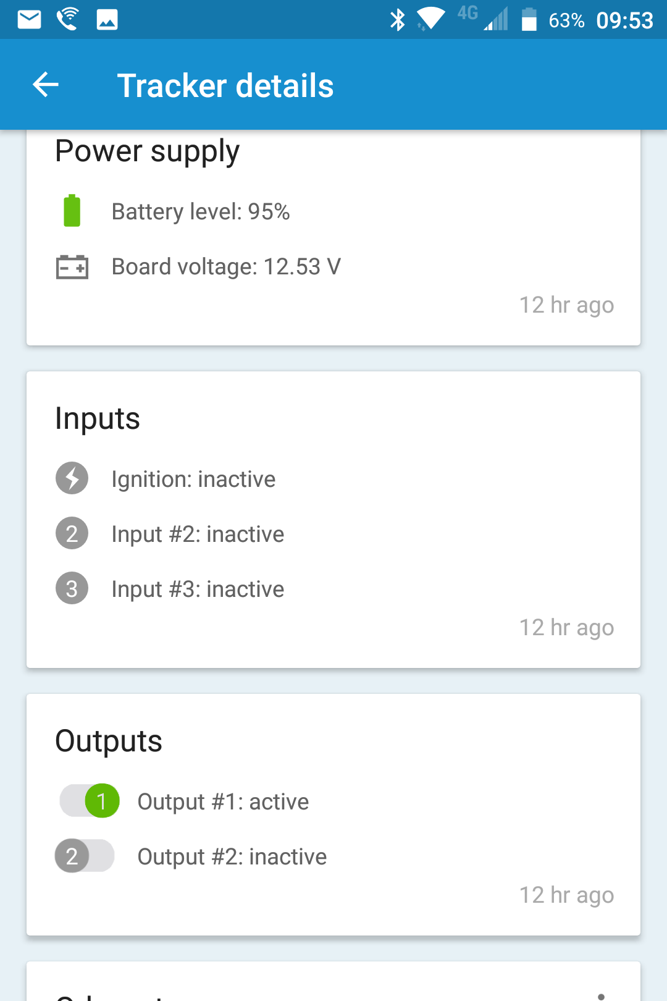Tap the Input #2 numbered circle icon

click(72, 533)
